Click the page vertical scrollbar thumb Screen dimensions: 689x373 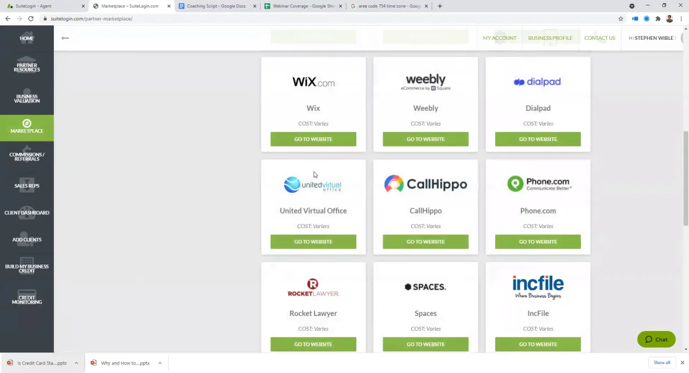coord(686,179)
